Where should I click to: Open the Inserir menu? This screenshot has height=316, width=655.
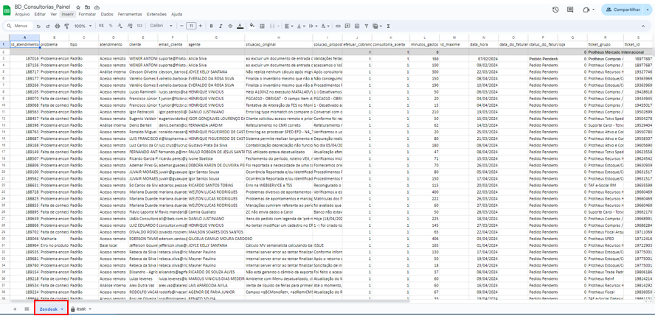(67, 14)
